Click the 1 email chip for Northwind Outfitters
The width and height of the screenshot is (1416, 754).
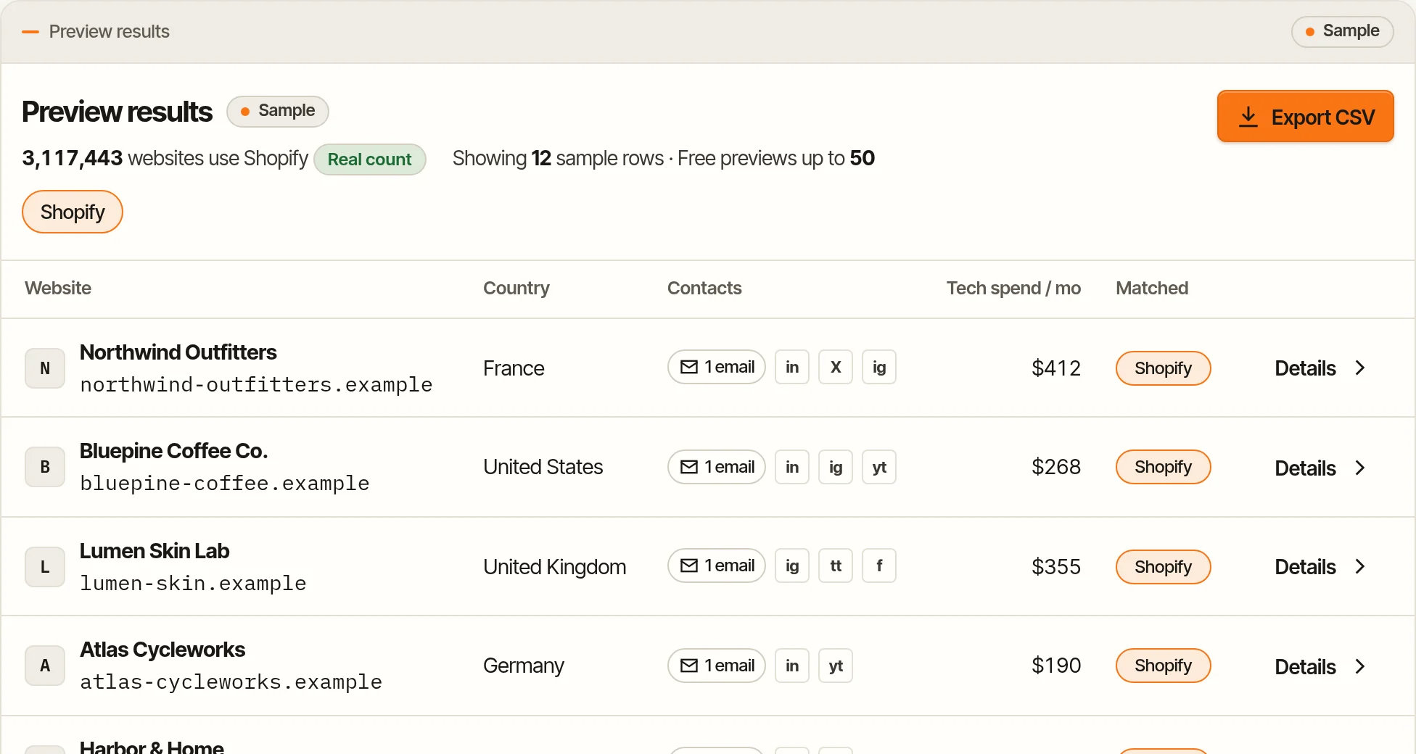coord(717,368)
